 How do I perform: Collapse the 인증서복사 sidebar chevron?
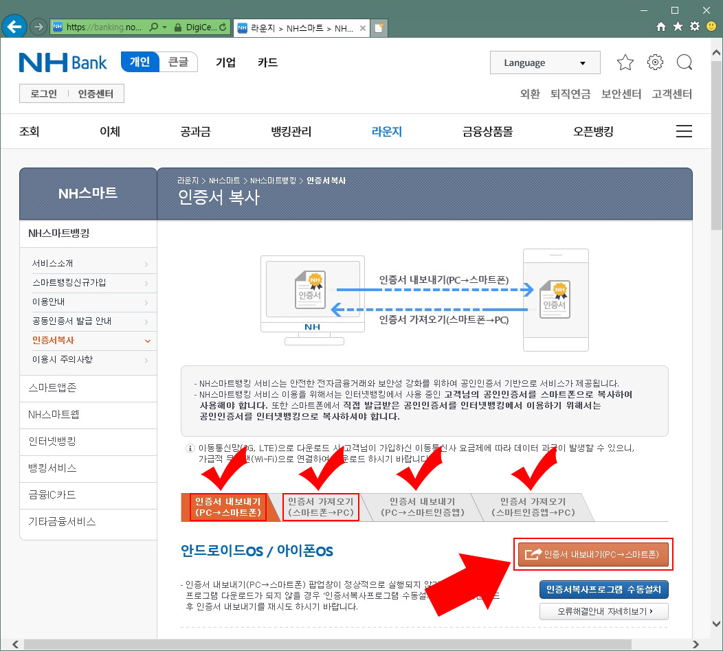(x=147, y=341)
